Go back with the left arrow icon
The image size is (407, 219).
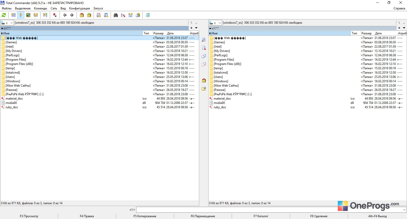[x=65, y=15]
